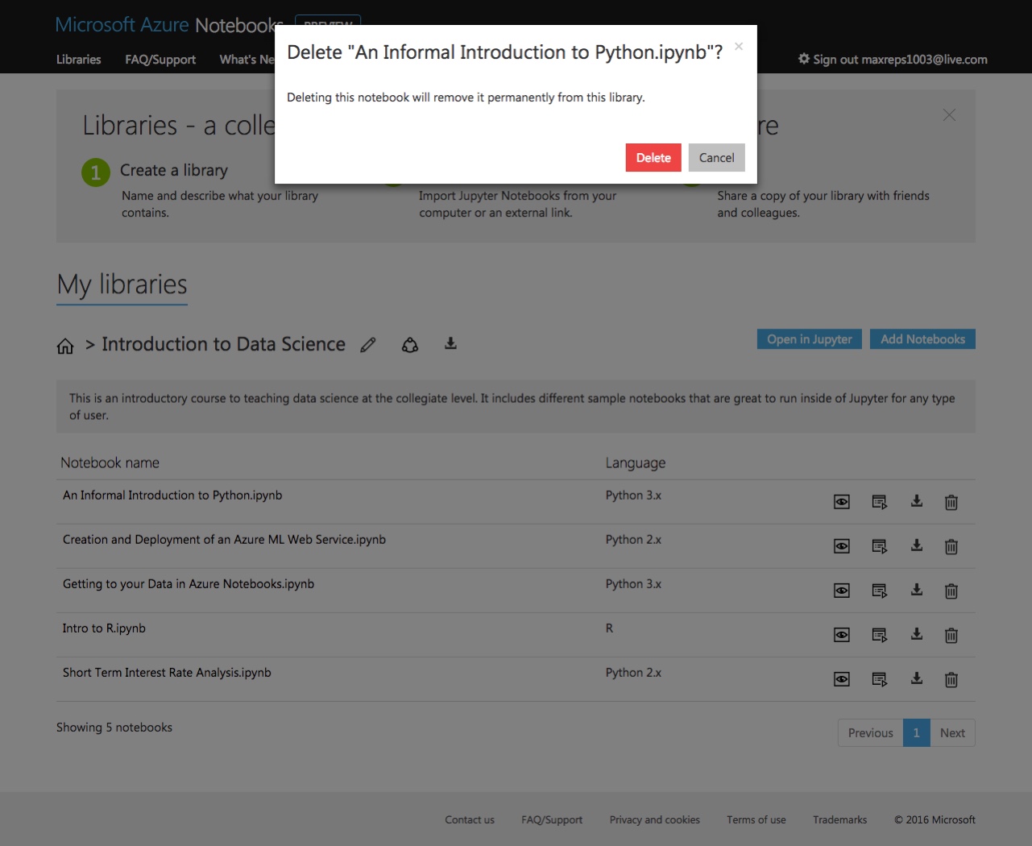The image size is (1032, 846).
Task: Run An Informal Introduction to Python notebook
Action: 880,502
